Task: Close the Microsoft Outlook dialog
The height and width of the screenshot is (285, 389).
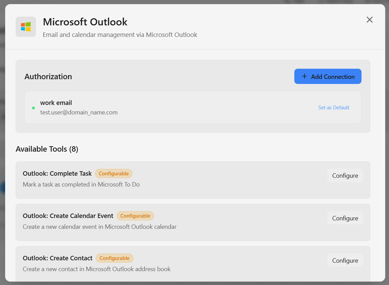Action: pos(370,20)
